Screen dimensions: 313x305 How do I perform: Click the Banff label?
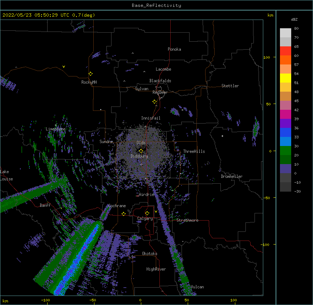(x=45, y=205)
